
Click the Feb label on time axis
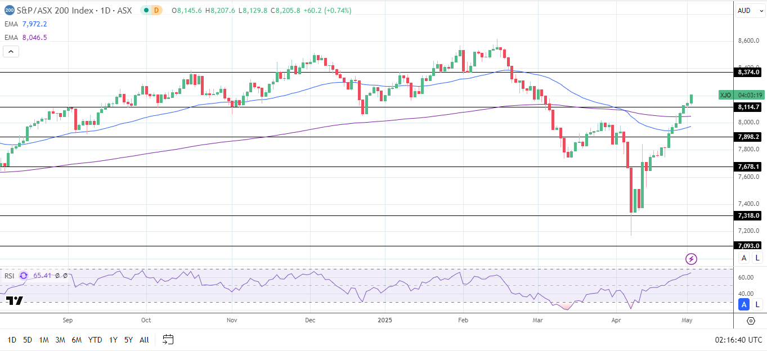pos(463,320)
